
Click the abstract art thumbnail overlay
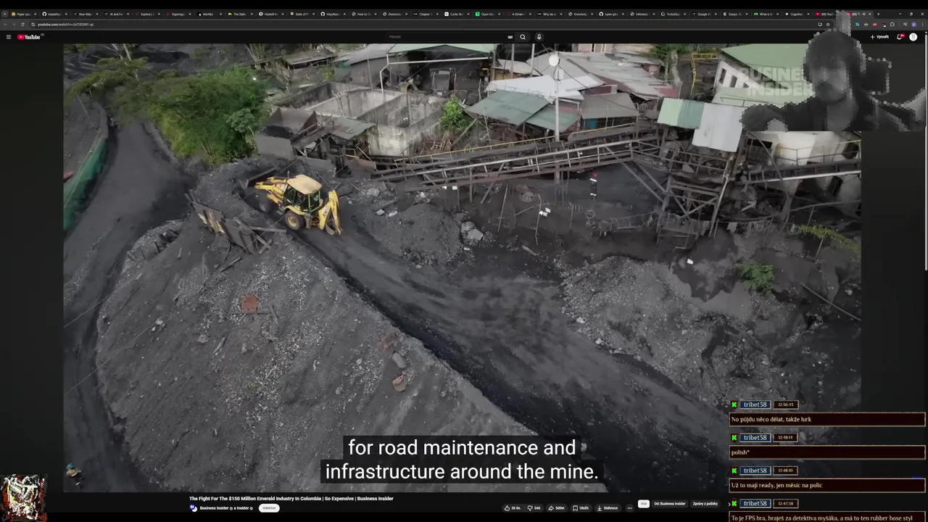[x=23, y=498]
